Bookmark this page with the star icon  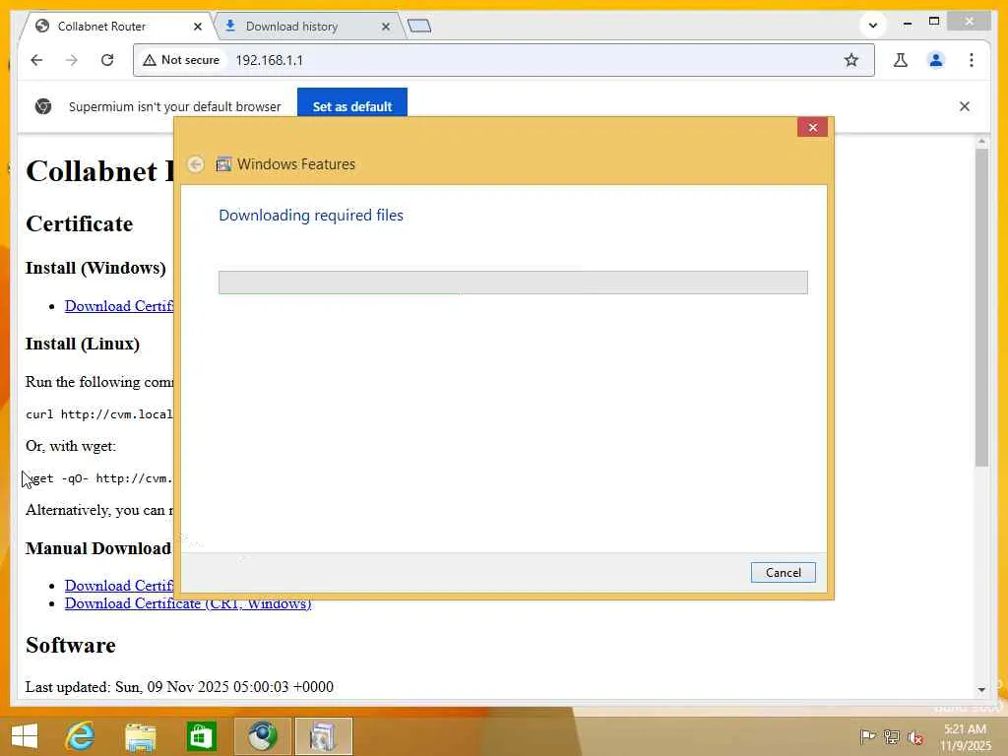(x=851, y=60)
